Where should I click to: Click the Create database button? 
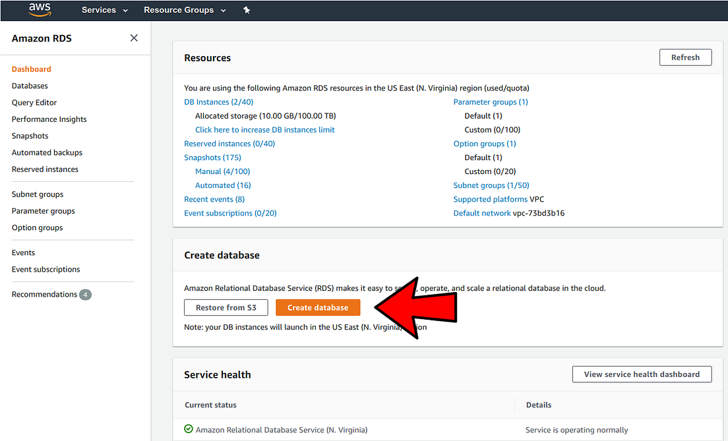[x=318, y=307]
